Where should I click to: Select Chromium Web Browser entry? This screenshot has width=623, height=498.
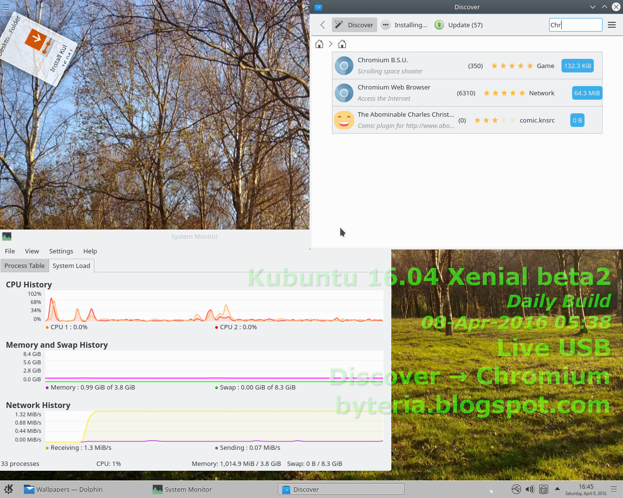[x=467, y=93]
